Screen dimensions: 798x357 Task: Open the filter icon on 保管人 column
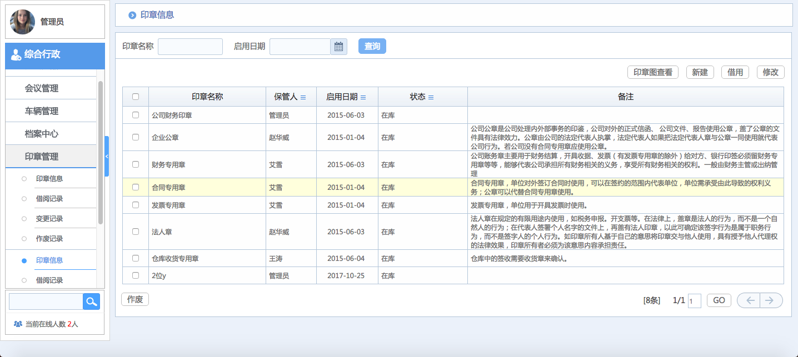(x=302, y=97)
